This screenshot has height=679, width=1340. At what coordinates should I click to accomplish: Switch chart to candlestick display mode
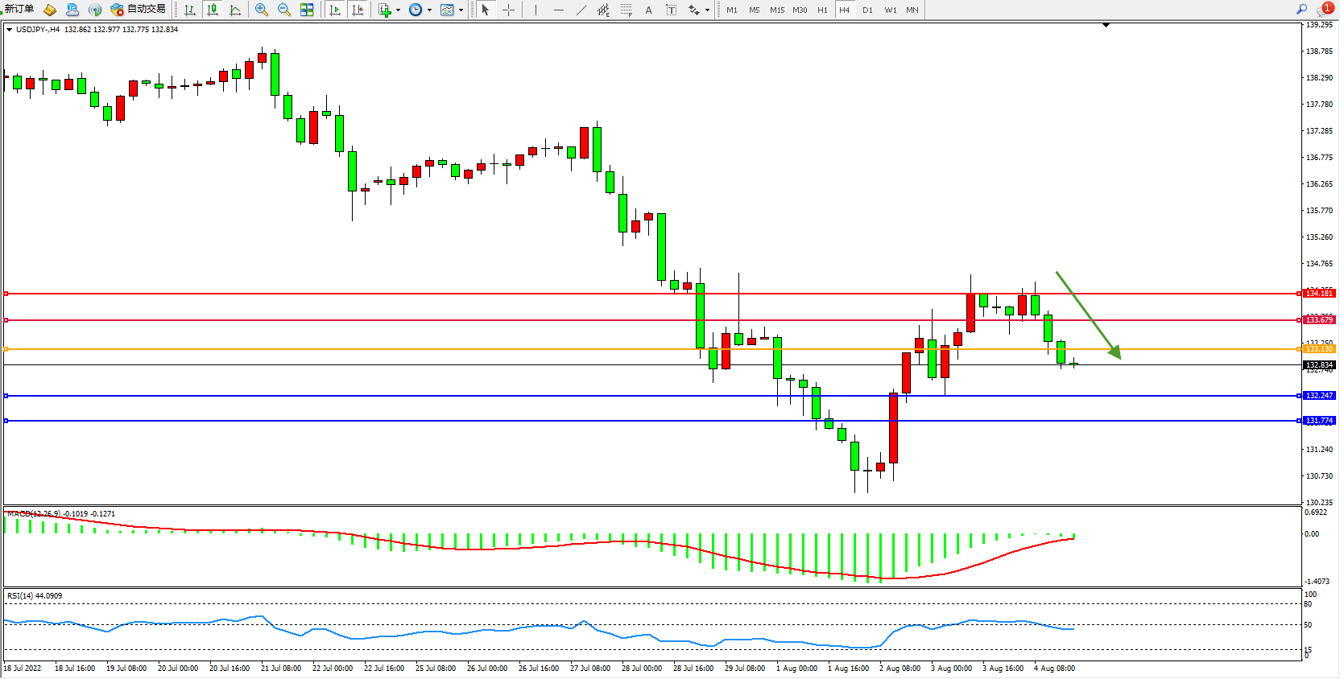point(213,10)
